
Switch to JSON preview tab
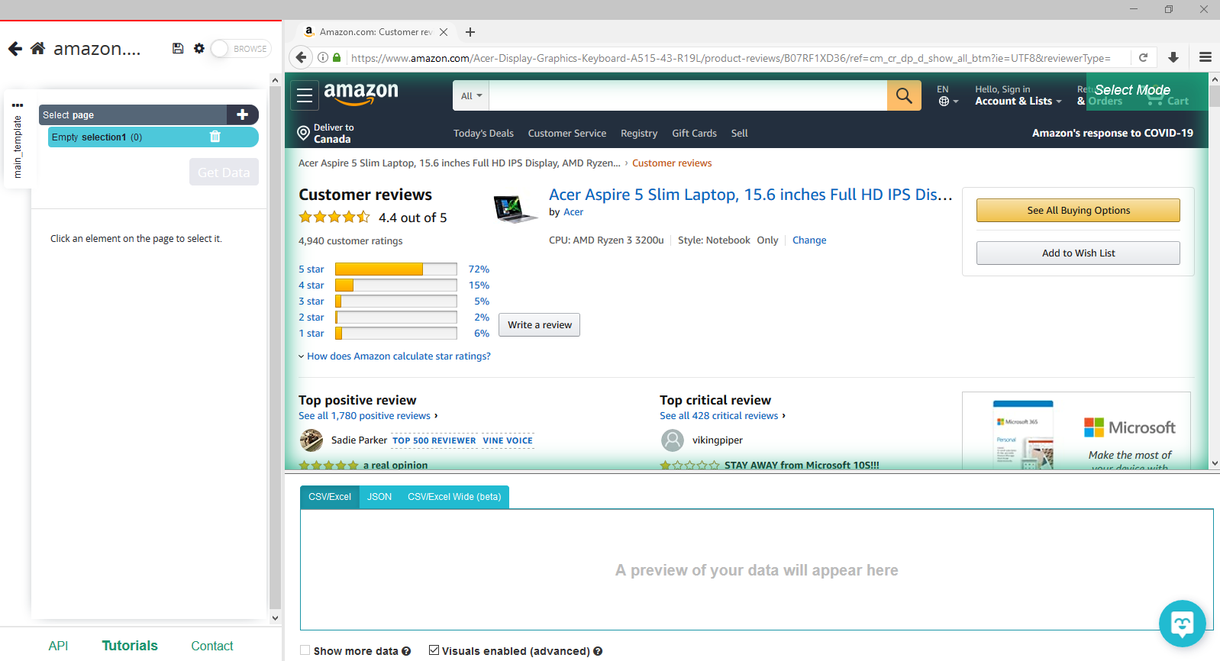(x=379, y=496)
